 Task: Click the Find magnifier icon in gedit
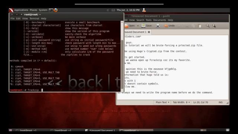coord(208,26)
